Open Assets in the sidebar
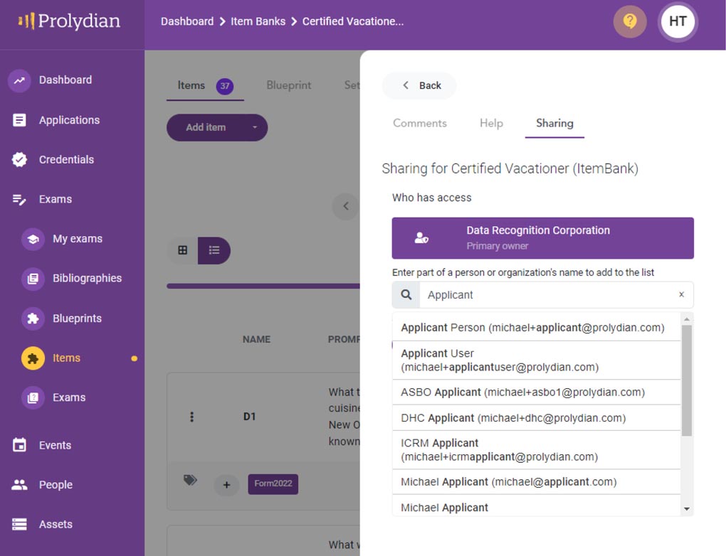The width and height of the screenshot is (726, 556). (56, 525)
